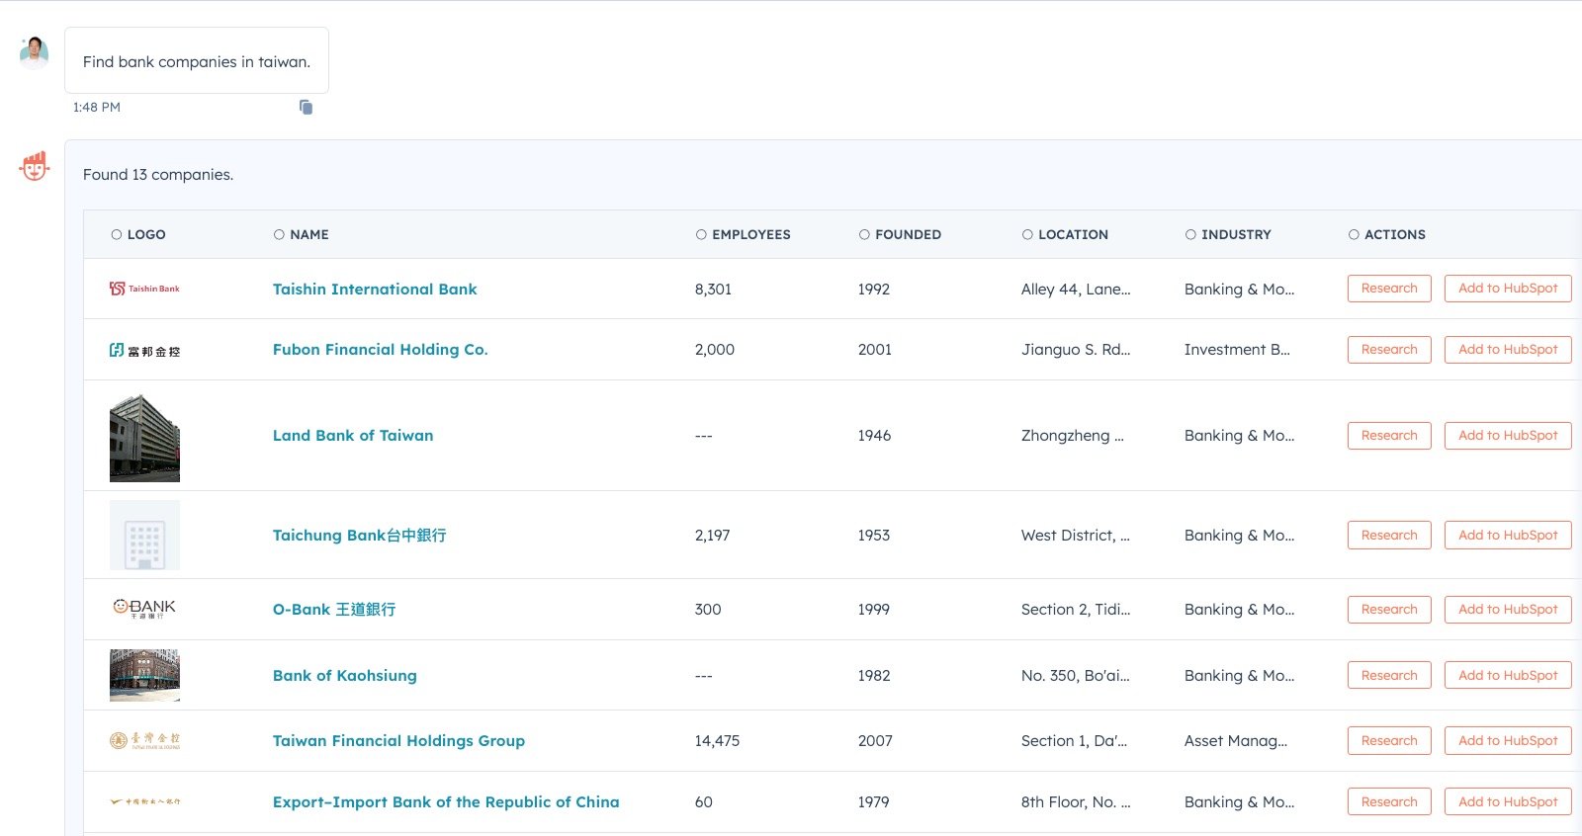Click the orange bot assistant avatar
Image resolution: width=1582 pixels, height=836 pixels.
(x=35, y=166)
